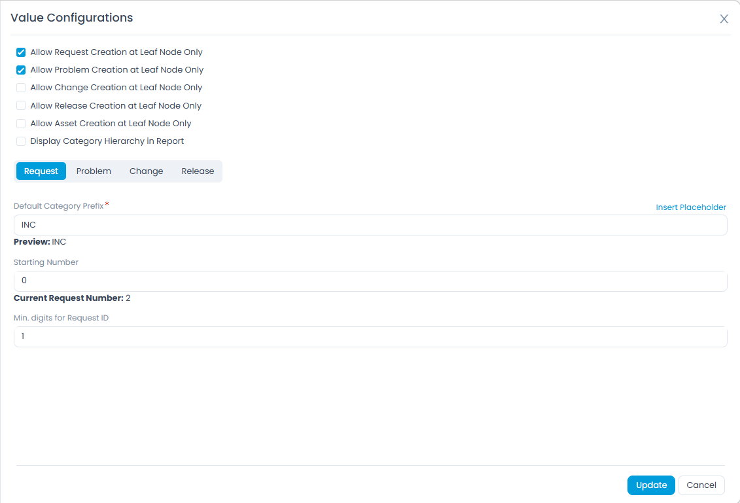740x503 pixels.
Task: Enable Display Category Hierarchy in Report
Action: pyautogui.click(x=20, y=141)
